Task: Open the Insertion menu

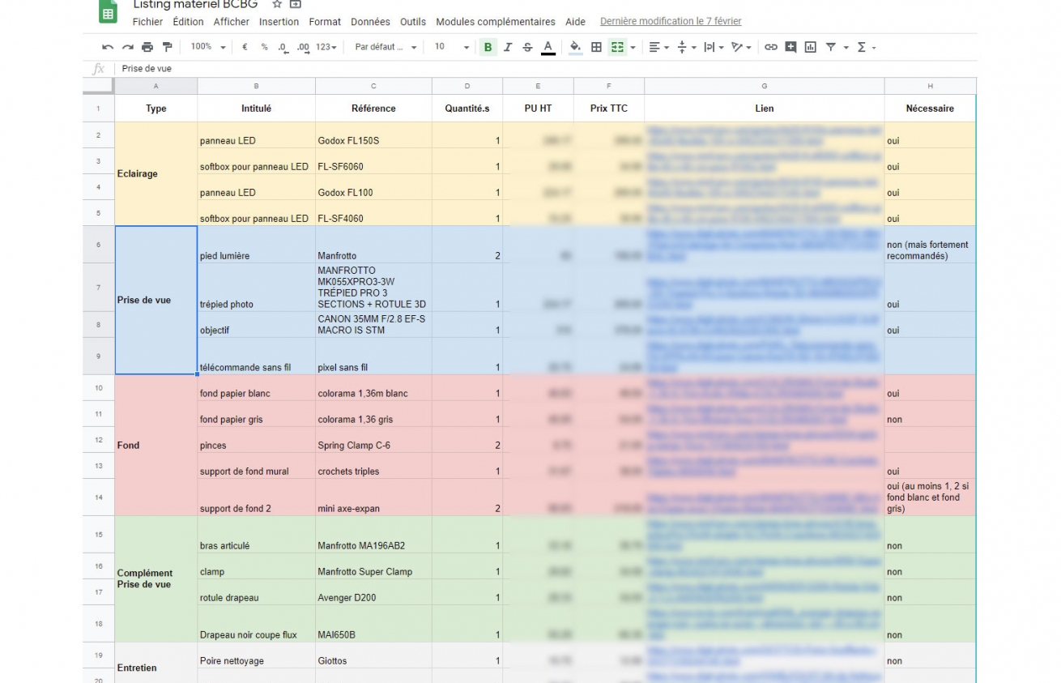Action: (279, 22)
